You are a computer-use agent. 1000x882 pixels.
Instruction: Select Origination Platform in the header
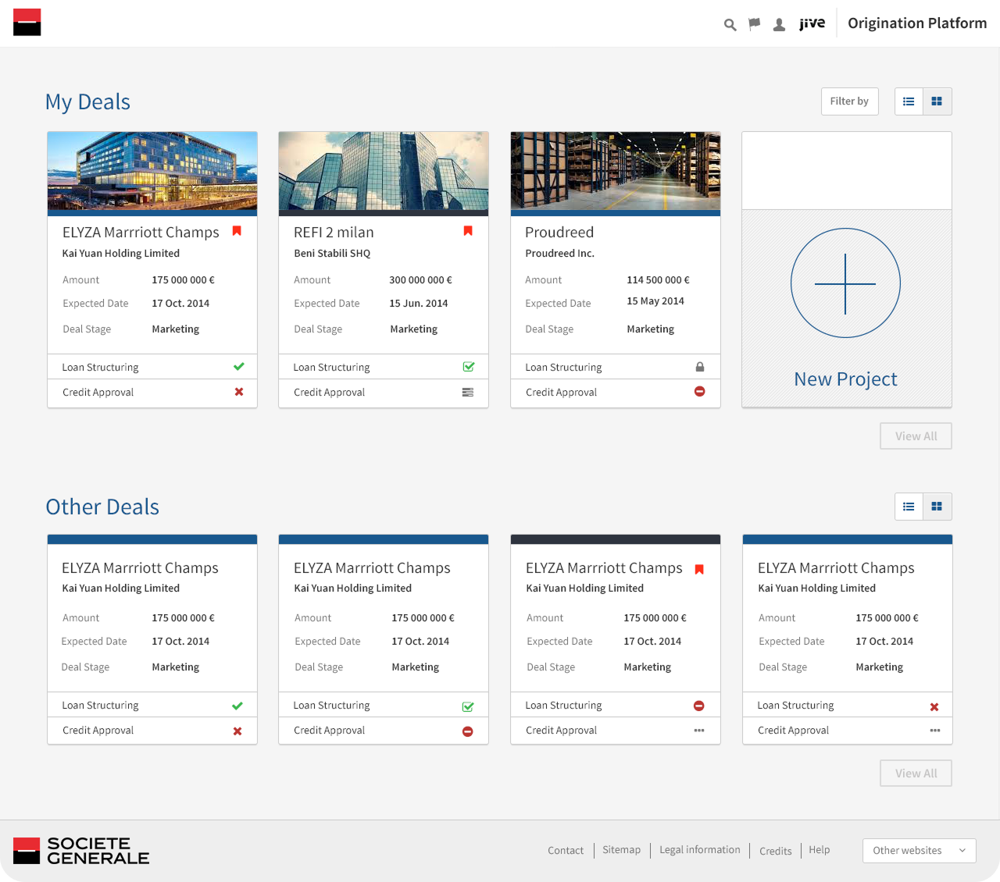917,23
